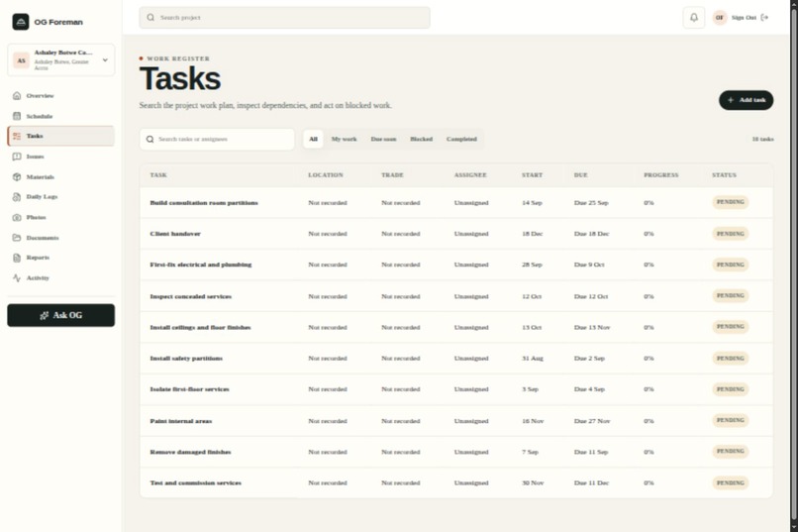The image size is (798, 532).
Task: Open the Client handover task row
Action: tap(456, 234)
